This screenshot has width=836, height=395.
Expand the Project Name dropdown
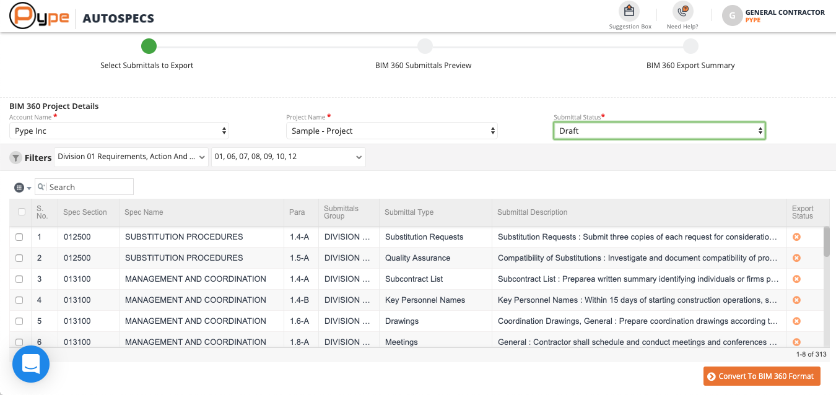[391, 131]
